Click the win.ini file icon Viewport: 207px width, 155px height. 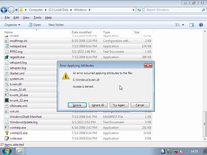[6, 111]
